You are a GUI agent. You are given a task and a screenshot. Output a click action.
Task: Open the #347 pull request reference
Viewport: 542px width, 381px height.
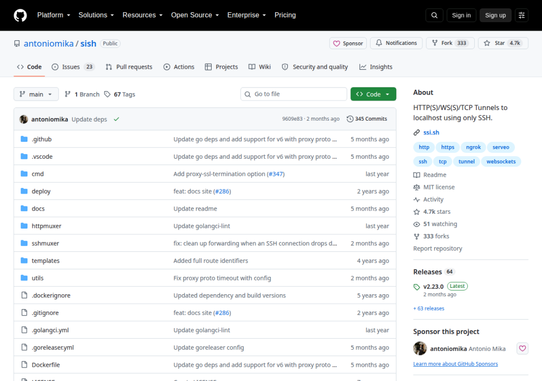[x=276, y=174]
